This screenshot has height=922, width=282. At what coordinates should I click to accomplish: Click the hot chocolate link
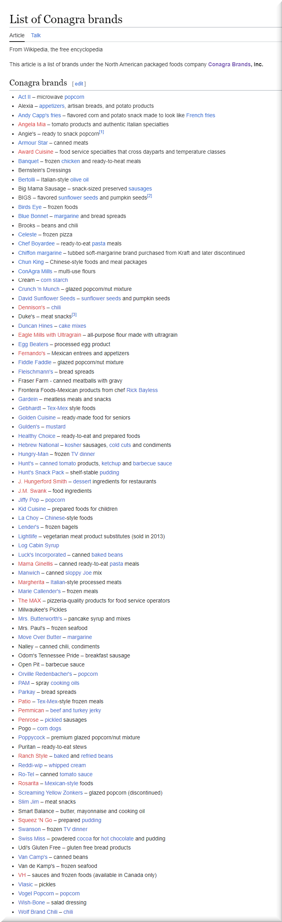tap(117, 839)
